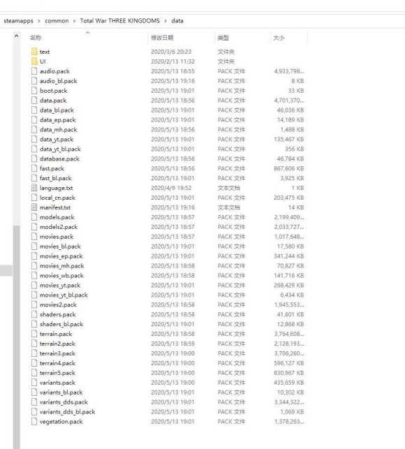Click the manifest.txt text file icon
Screen dimensions: 405x449
point(34,207)
